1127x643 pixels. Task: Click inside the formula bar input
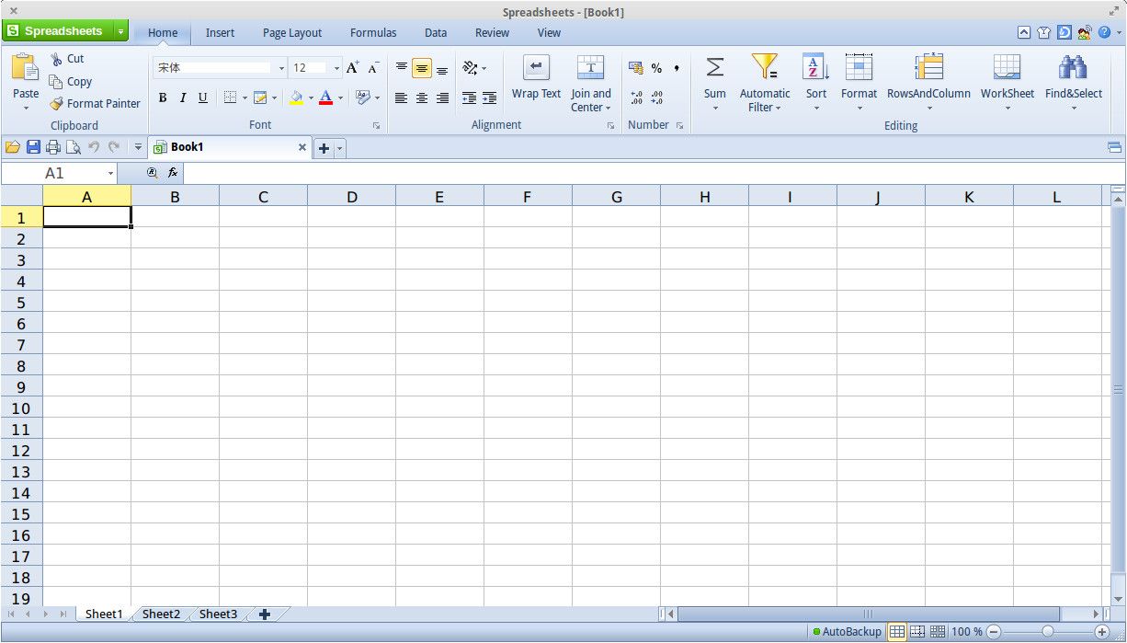click(653, 173)
